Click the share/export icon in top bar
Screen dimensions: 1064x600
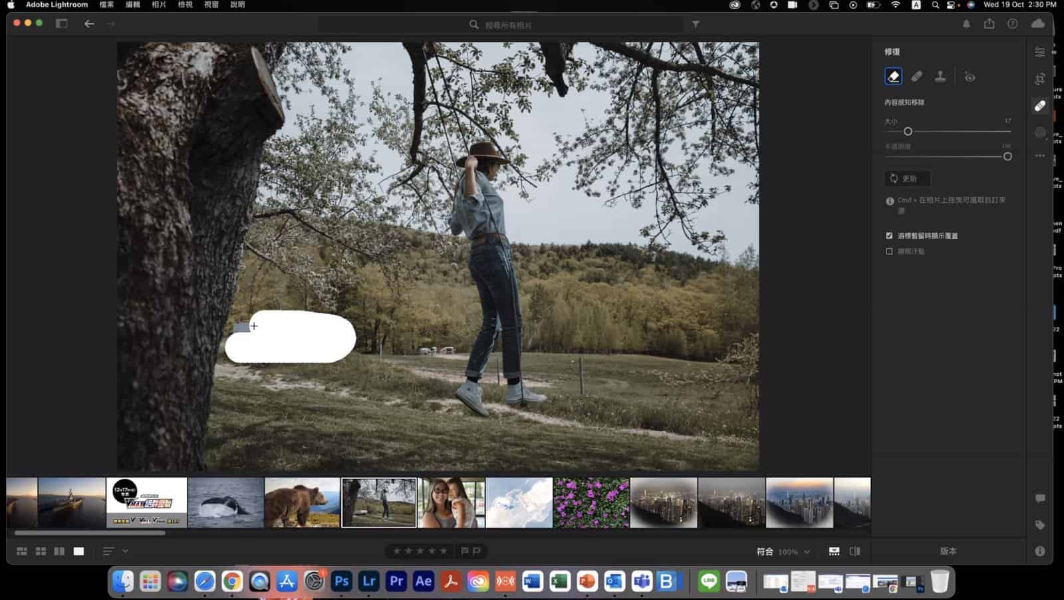click(990, 24)
